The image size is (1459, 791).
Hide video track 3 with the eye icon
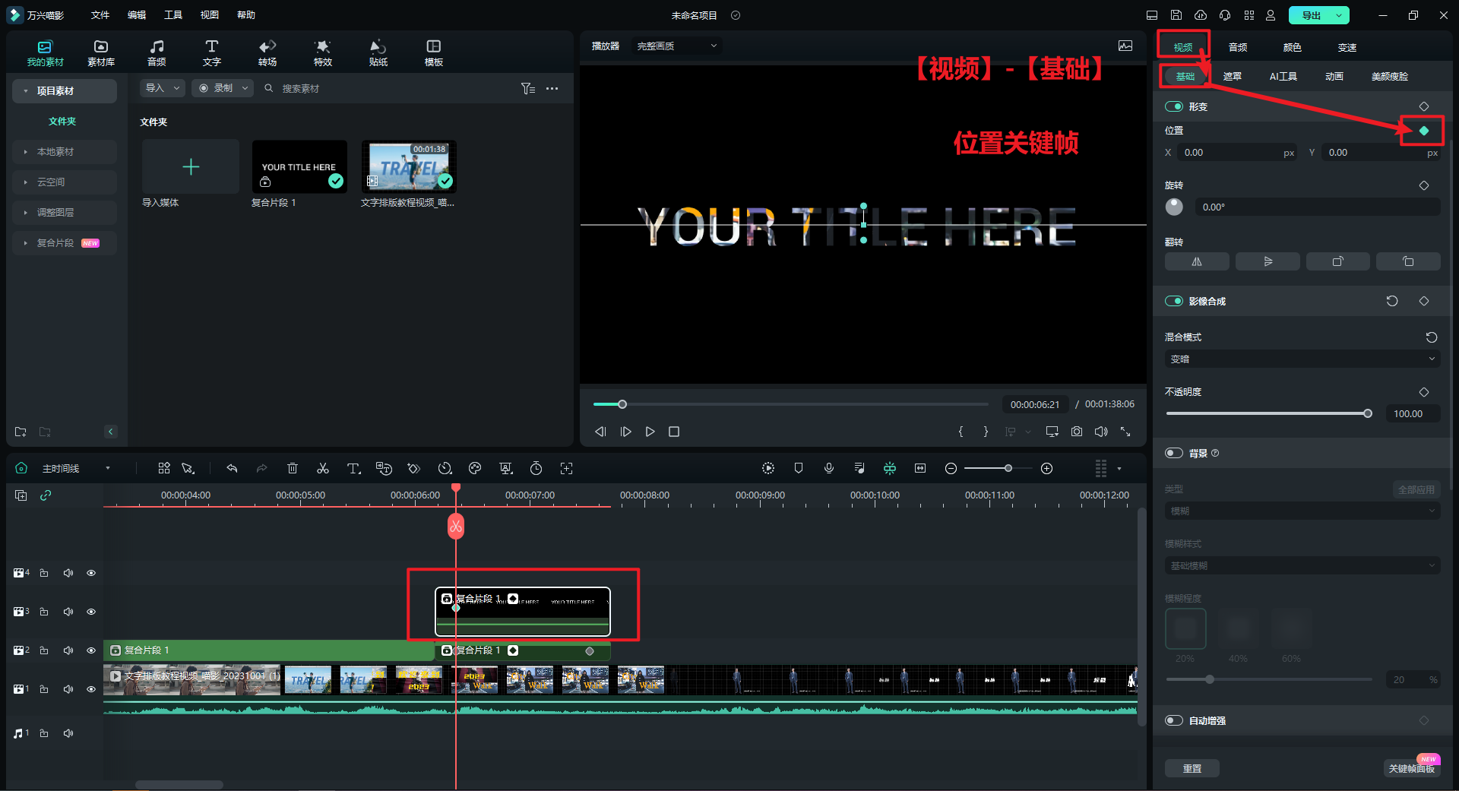(91, 612)
